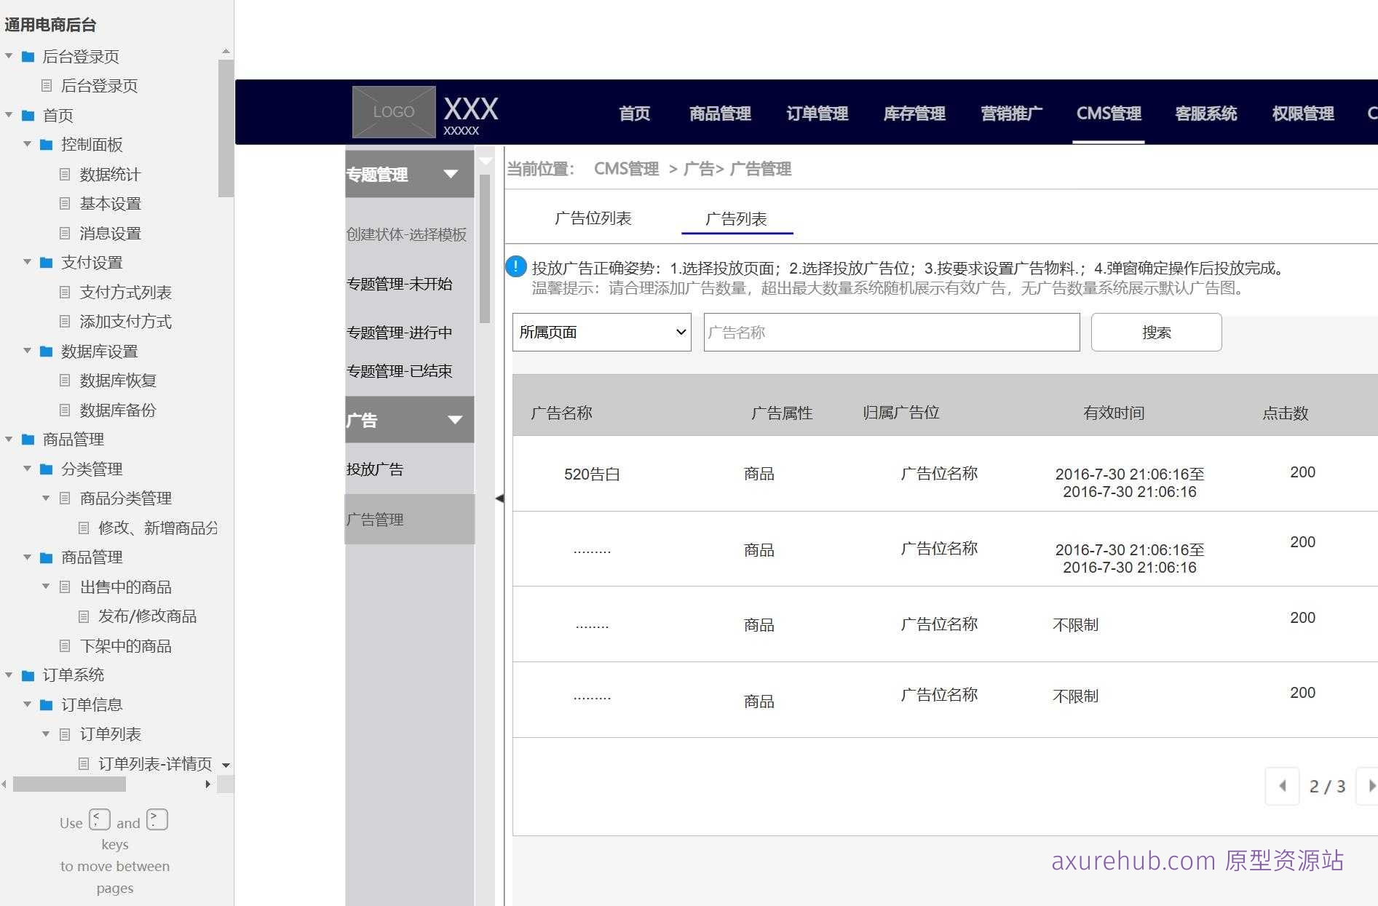The image size is (1378, 906).
Task: Click the folder icon next to 订单信息
Action: click(44, 704)
